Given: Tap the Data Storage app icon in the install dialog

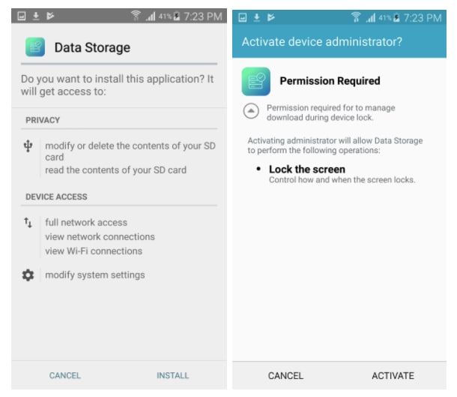Looking at the screenshot, I should 34,47.
